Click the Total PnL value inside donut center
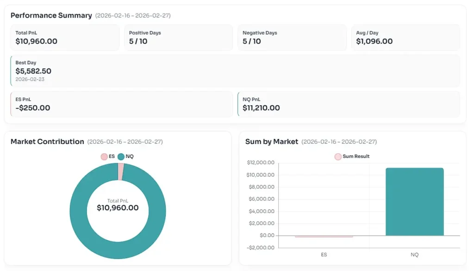Screen dimensions: 474x271 118,208
